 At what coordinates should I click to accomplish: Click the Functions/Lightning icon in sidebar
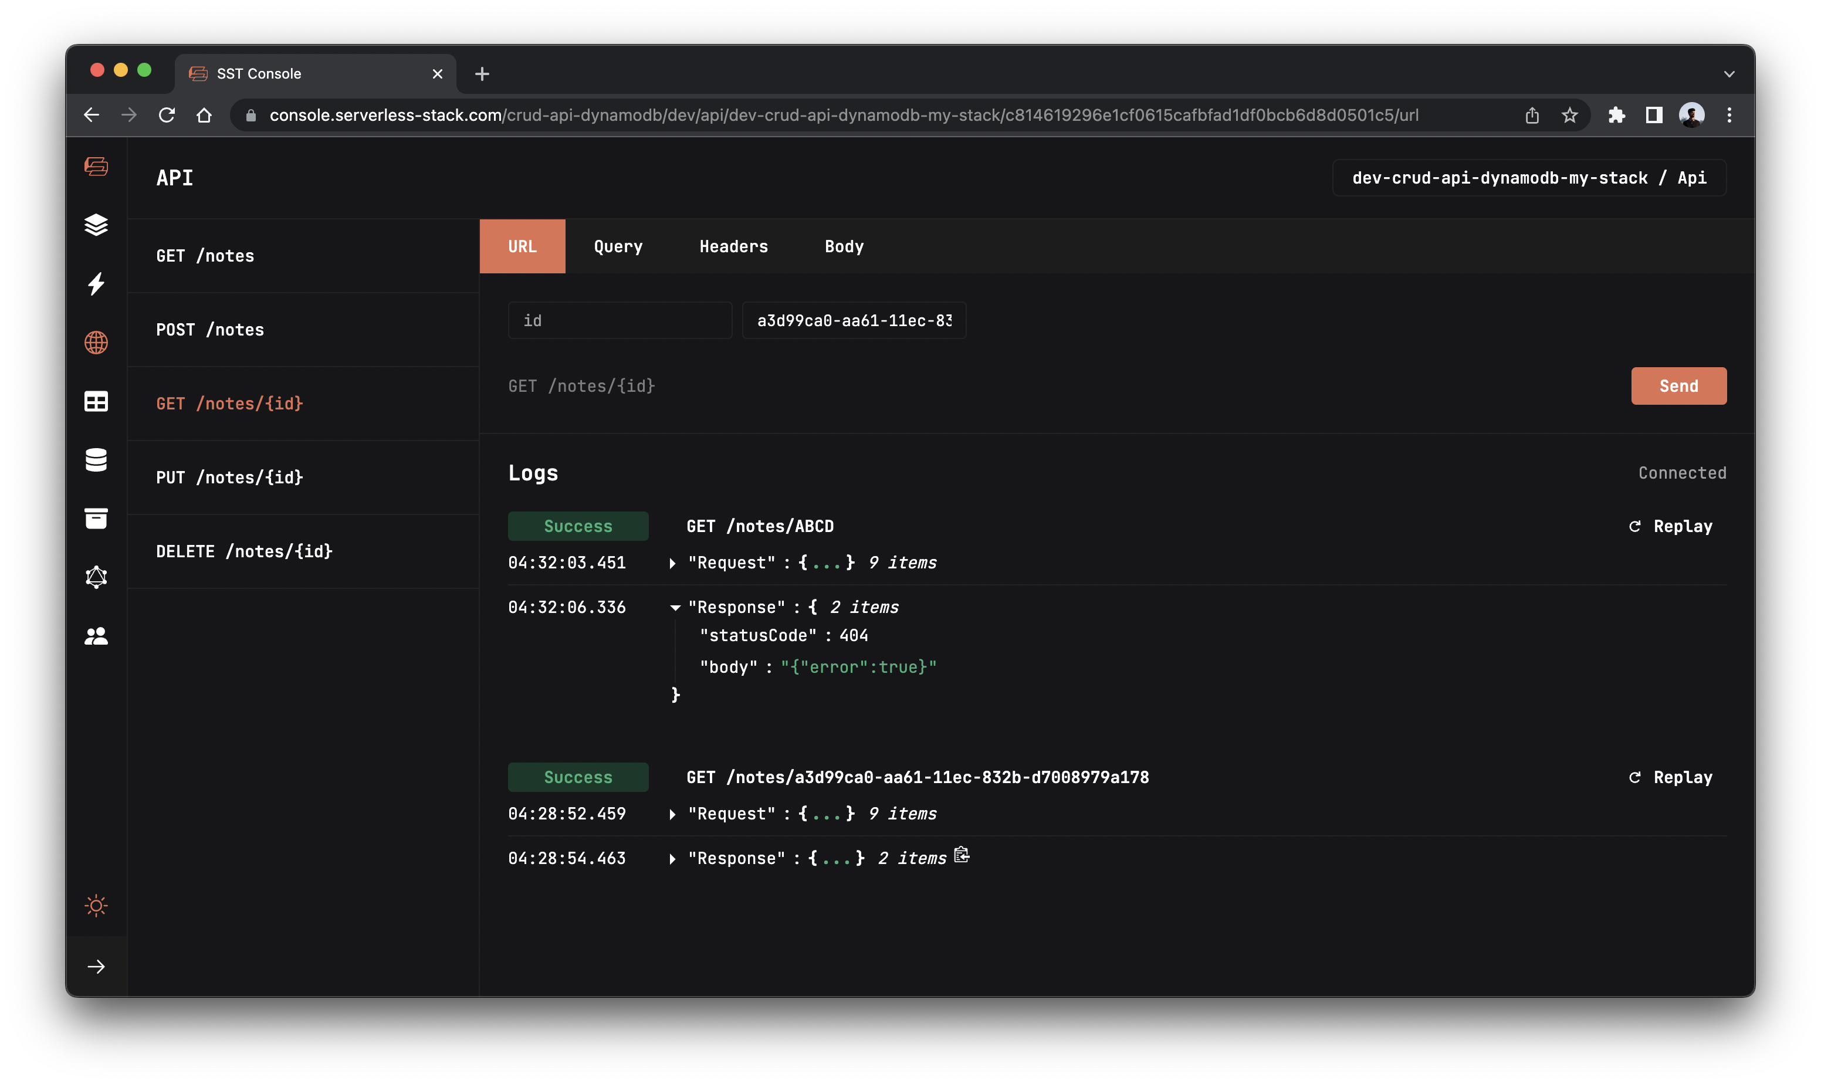click(97, 283)
